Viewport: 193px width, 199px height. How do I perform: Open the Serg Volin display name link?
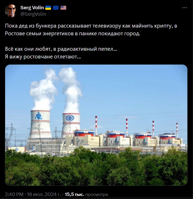[x=32, y=8]
